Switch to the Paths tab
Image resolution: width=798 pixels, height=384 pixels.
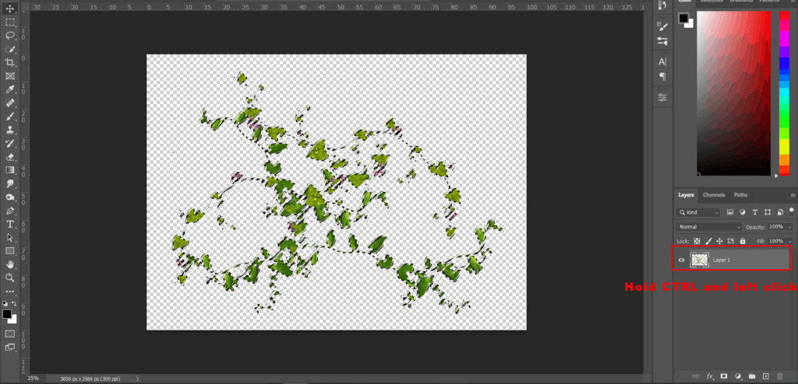(740, 195)
